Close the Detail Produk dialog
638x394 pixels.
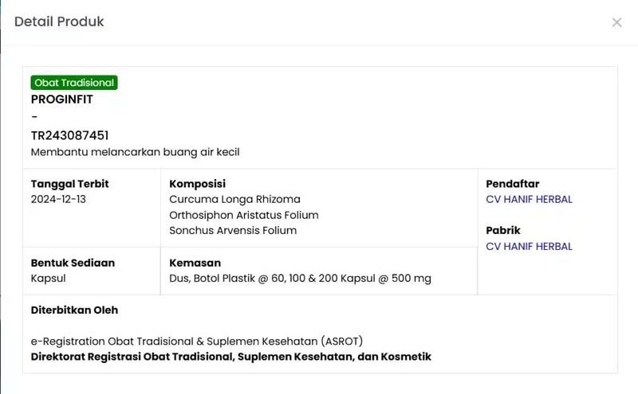[x=616, y=22]
